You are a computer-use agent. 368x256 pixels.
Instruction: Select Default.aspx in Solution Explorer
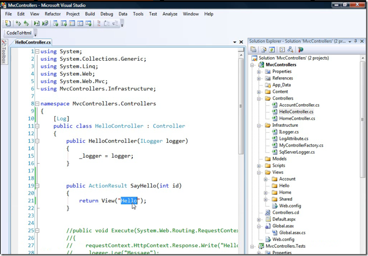point(284,219)
